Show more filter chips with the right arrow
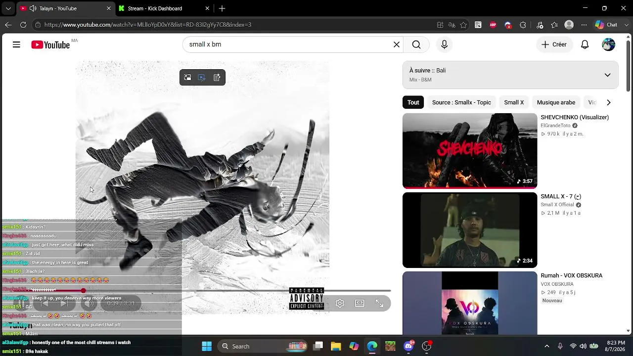This screenshot has height=356, width=633. pyautogui.click(x=608, y=102)
